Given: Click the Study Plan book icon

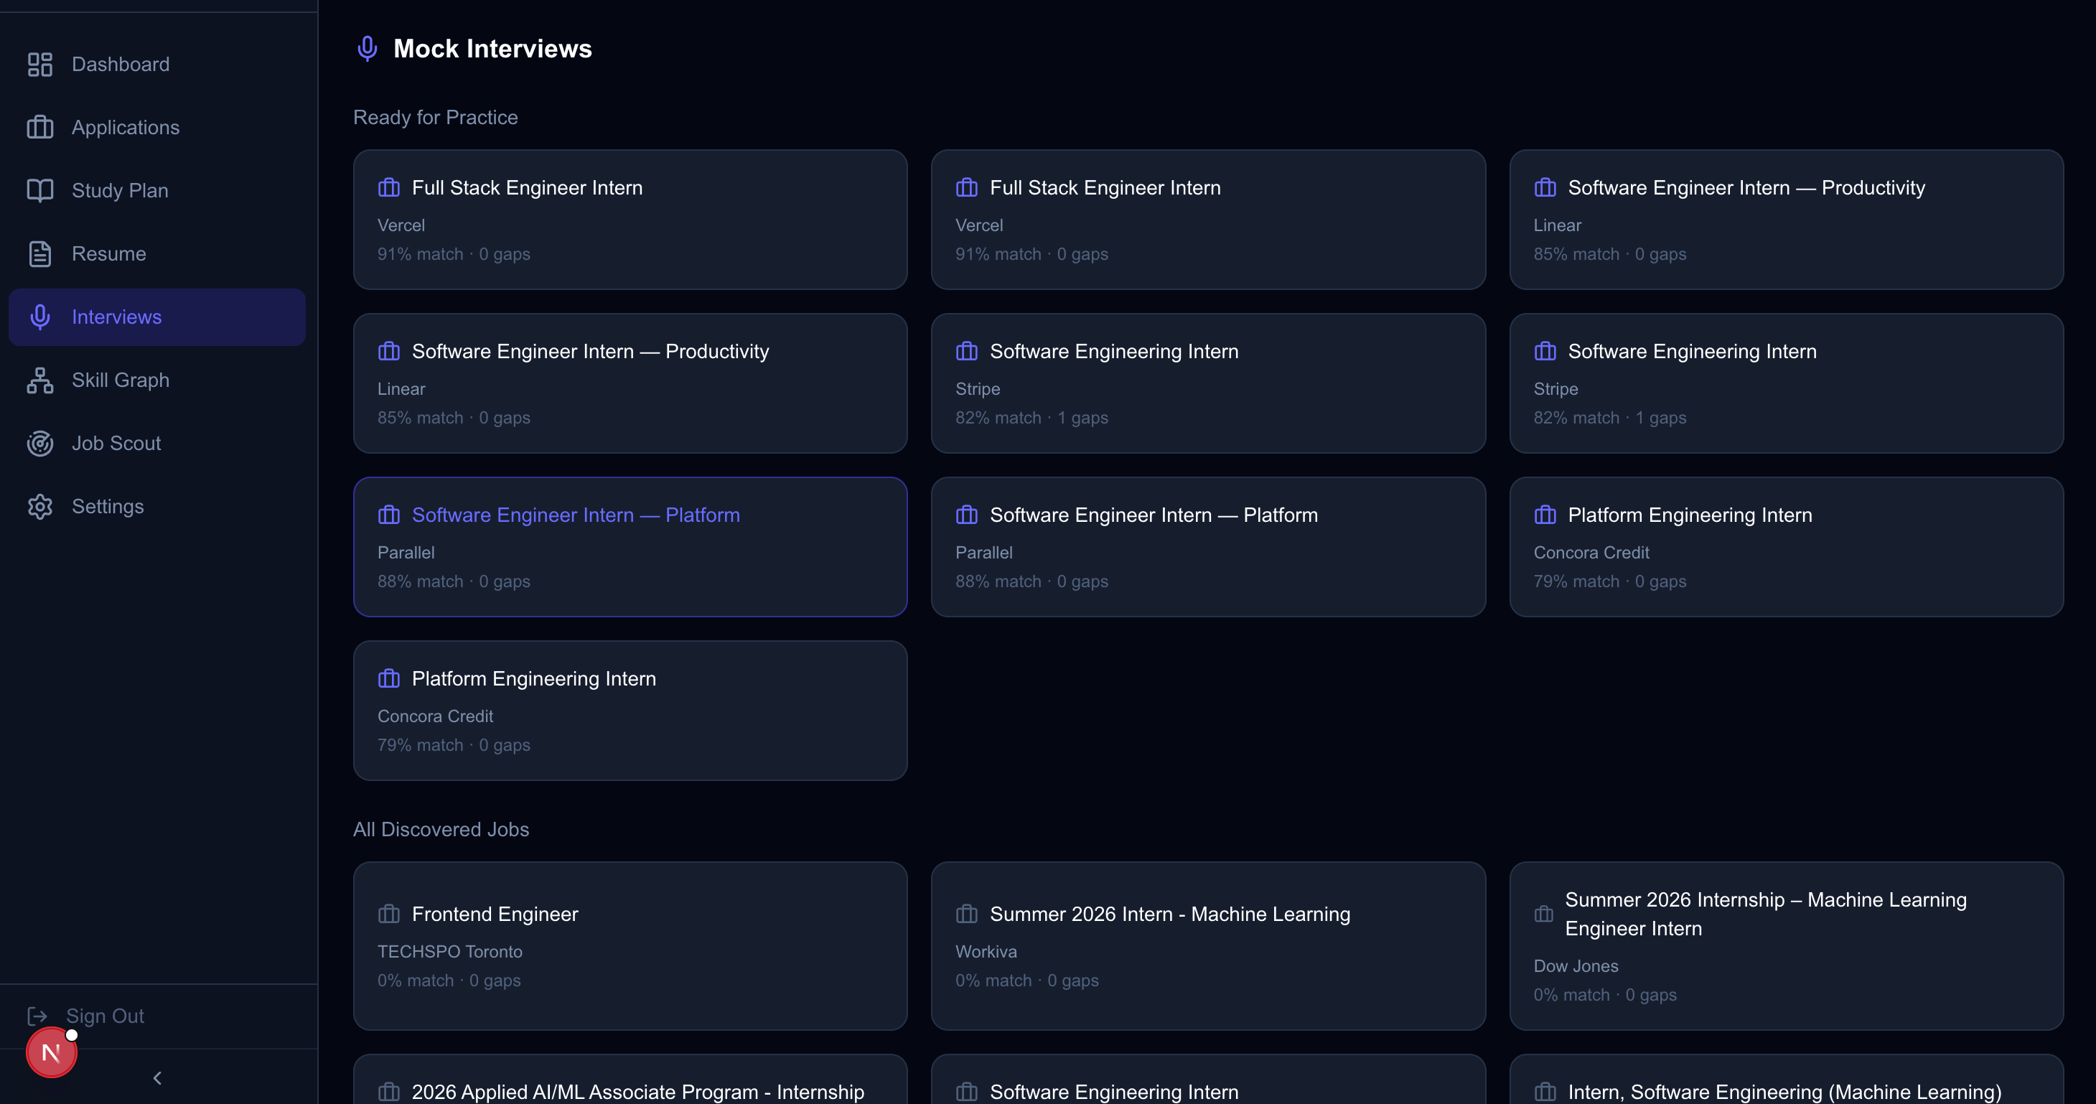Looking at the screenshot, I should [40, 190].
